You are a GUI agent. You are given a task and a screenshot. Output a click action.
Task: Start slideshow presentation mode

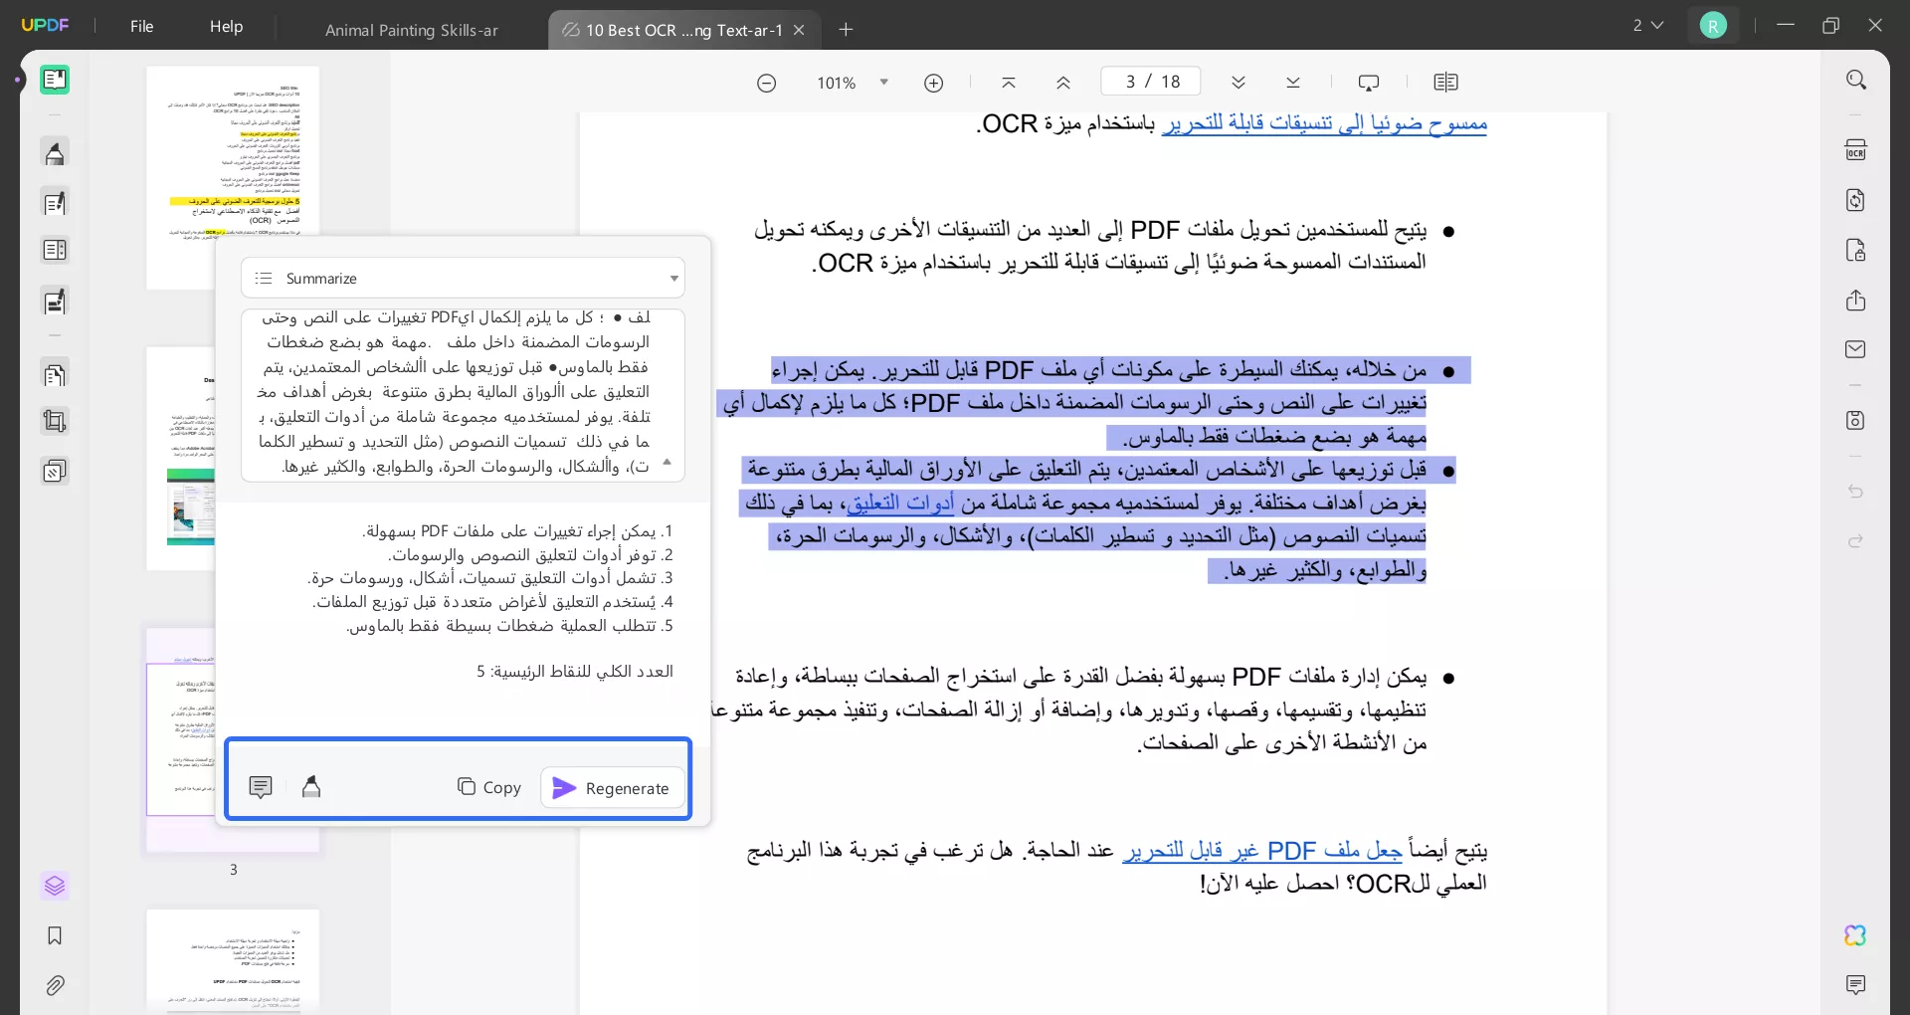1369,83
